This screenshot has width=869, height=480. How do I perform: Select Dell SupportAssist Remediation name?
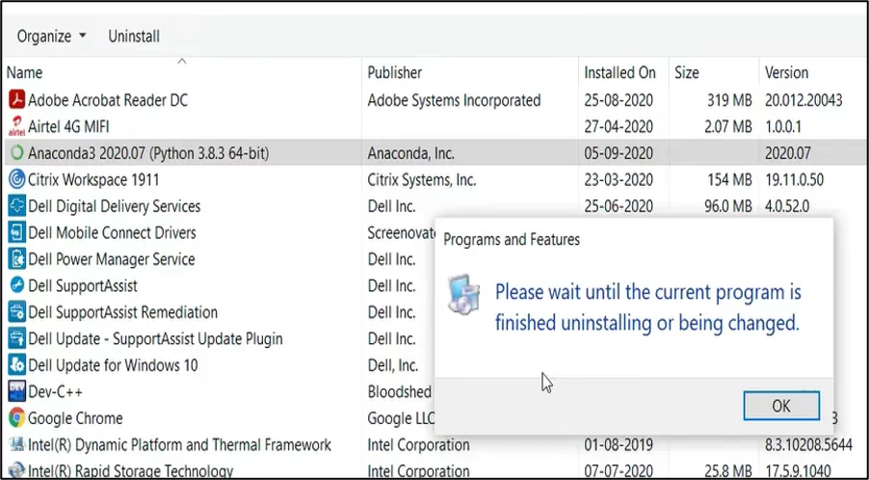[123, 312]
